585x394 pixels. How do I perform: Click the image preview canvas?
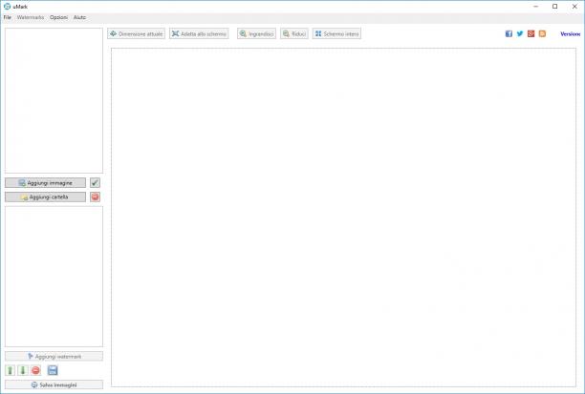click(343, 218)
